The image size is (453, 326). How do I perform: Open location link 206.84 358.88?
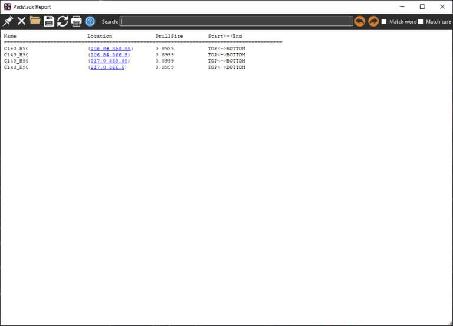tap(110, 48)
